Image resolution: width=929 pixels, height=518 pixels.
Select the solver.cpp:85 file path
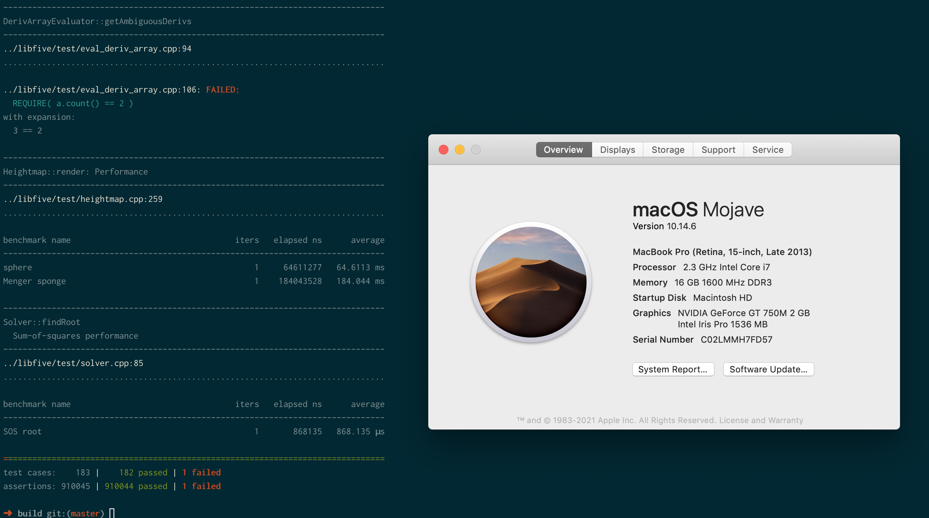[73, 363]
